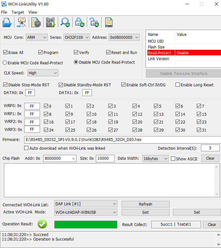The width and height of the screenshot is (221, 248).
Task: Open the View menu
Action: (x=33, y=12)
